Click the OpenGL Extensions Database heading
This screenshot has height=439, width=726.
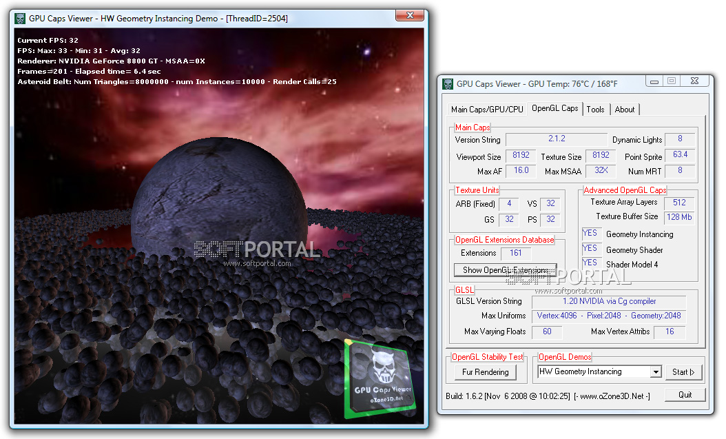pos(504,240)
